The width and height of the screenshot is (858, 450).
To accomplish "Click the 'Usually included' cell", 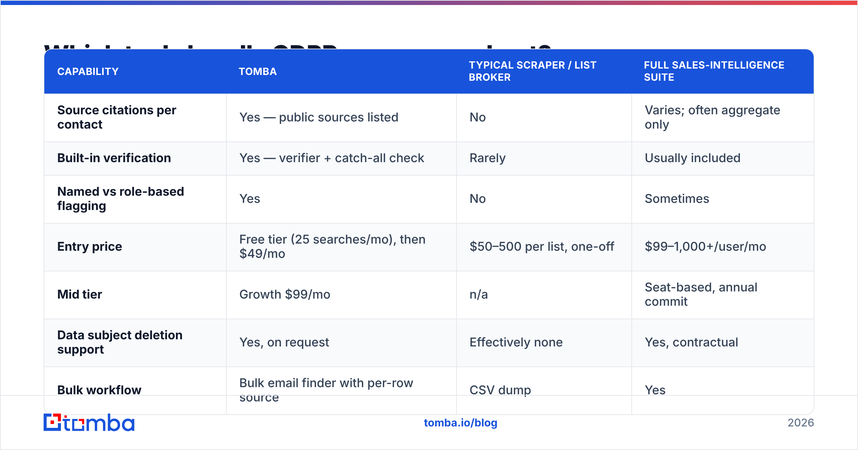I will [x=692, y=158].
